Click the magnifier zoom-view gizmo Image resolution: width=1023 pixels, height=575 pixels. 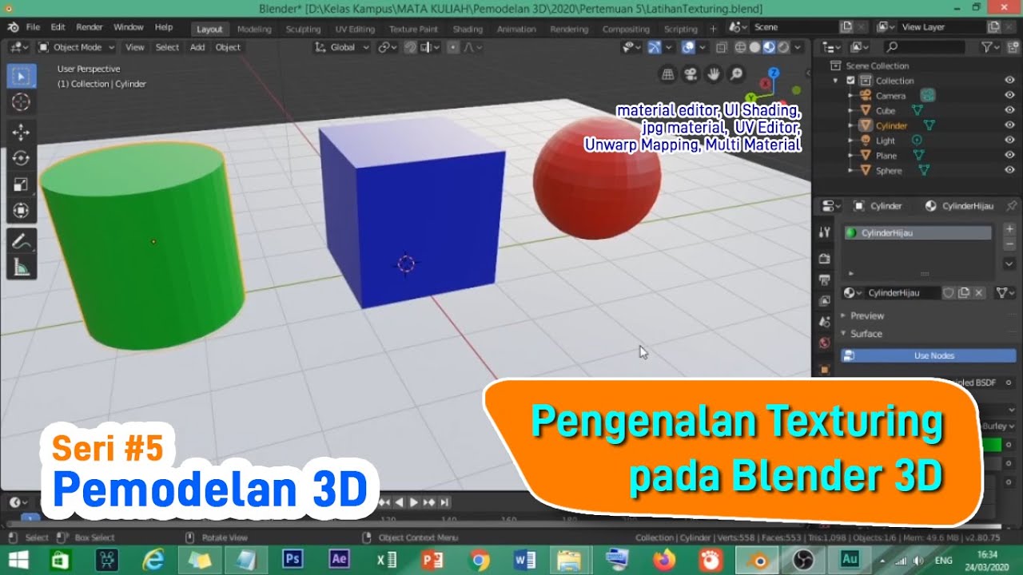[x=735, y=75]
